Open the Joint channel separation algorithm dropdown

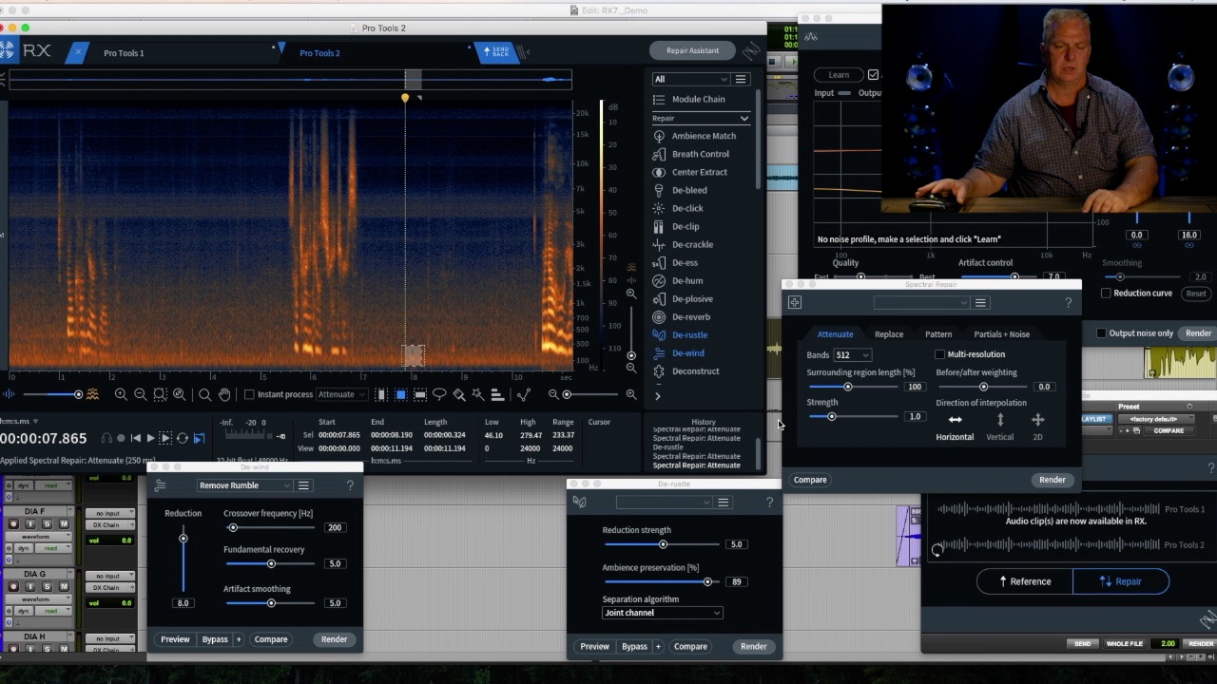click(662, 613)
